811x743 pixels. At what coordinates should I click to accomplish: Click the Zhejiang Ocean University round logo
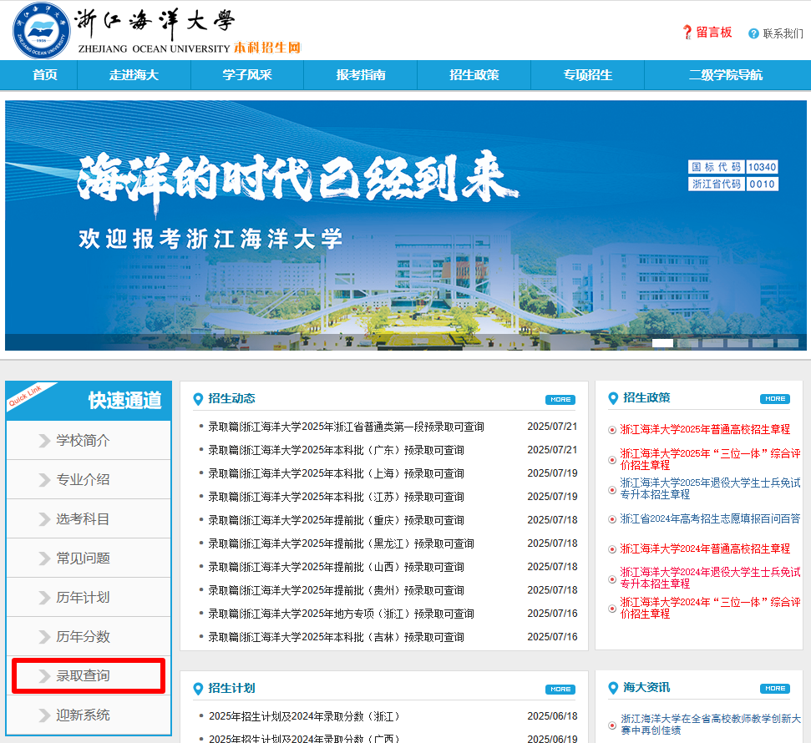[42, 31]
